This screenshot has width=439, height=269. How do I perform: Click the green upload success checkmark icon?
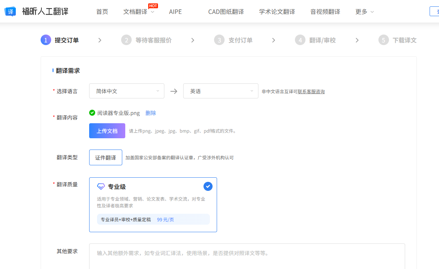point(92,113)
